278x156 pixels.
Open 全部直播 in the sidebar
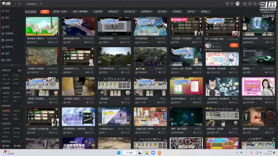click(x=7, y=33)
